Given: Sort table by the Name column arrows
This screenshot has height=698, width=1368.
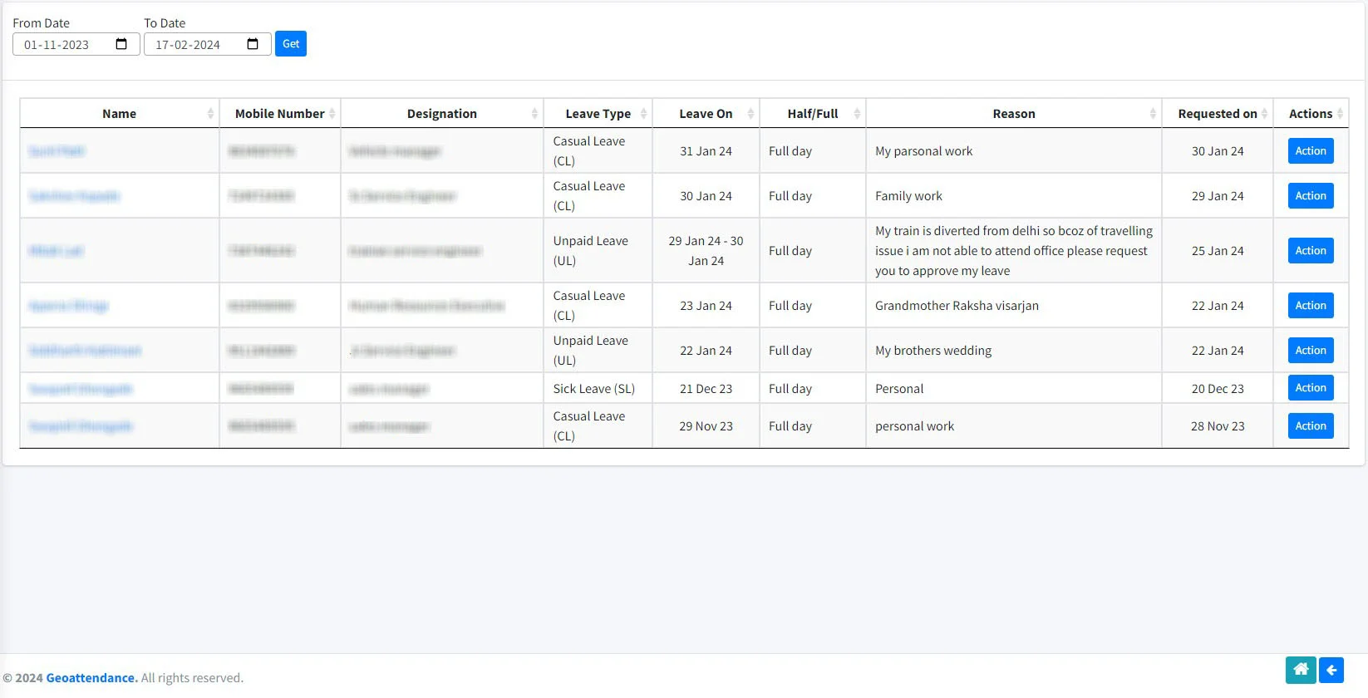Looking at the screenshot, I should (210, 114).
